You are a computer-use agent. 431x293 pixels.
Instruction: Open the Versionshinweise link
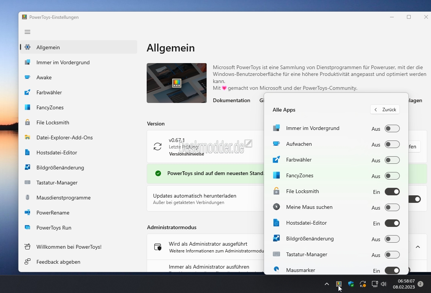(187, 154)
